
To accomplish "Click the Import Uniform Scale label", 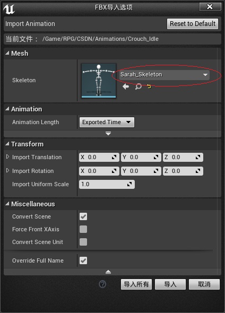I will [x=40, y=184].
